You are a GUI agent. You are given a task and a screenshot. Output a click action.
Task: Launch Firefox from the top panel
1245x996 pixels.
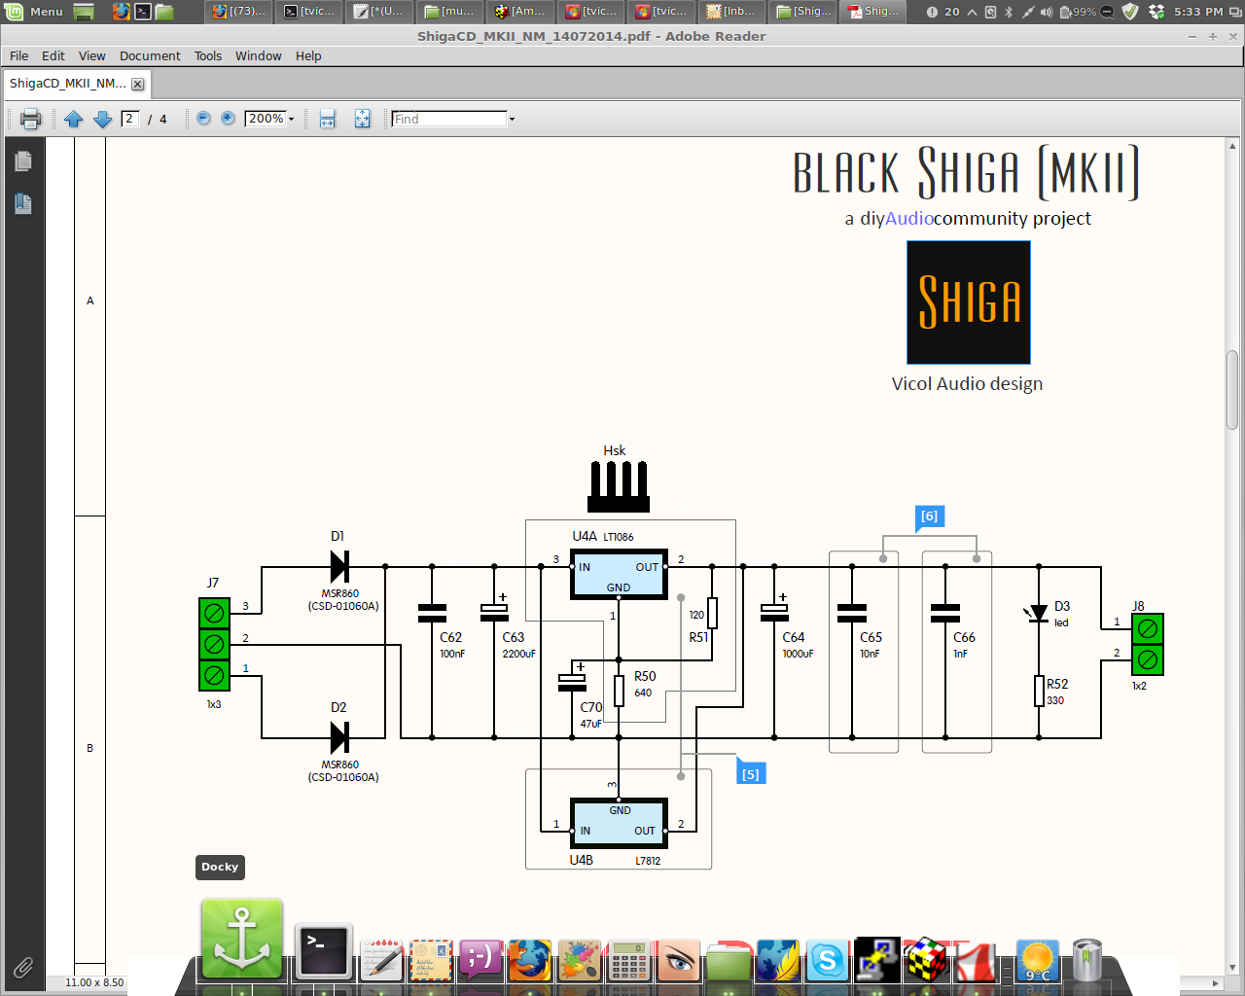[x=121, y=12]
